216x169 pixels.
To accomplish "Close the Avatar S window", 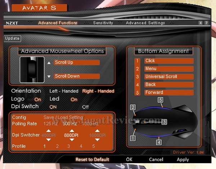I will click(x=201, y=23).
